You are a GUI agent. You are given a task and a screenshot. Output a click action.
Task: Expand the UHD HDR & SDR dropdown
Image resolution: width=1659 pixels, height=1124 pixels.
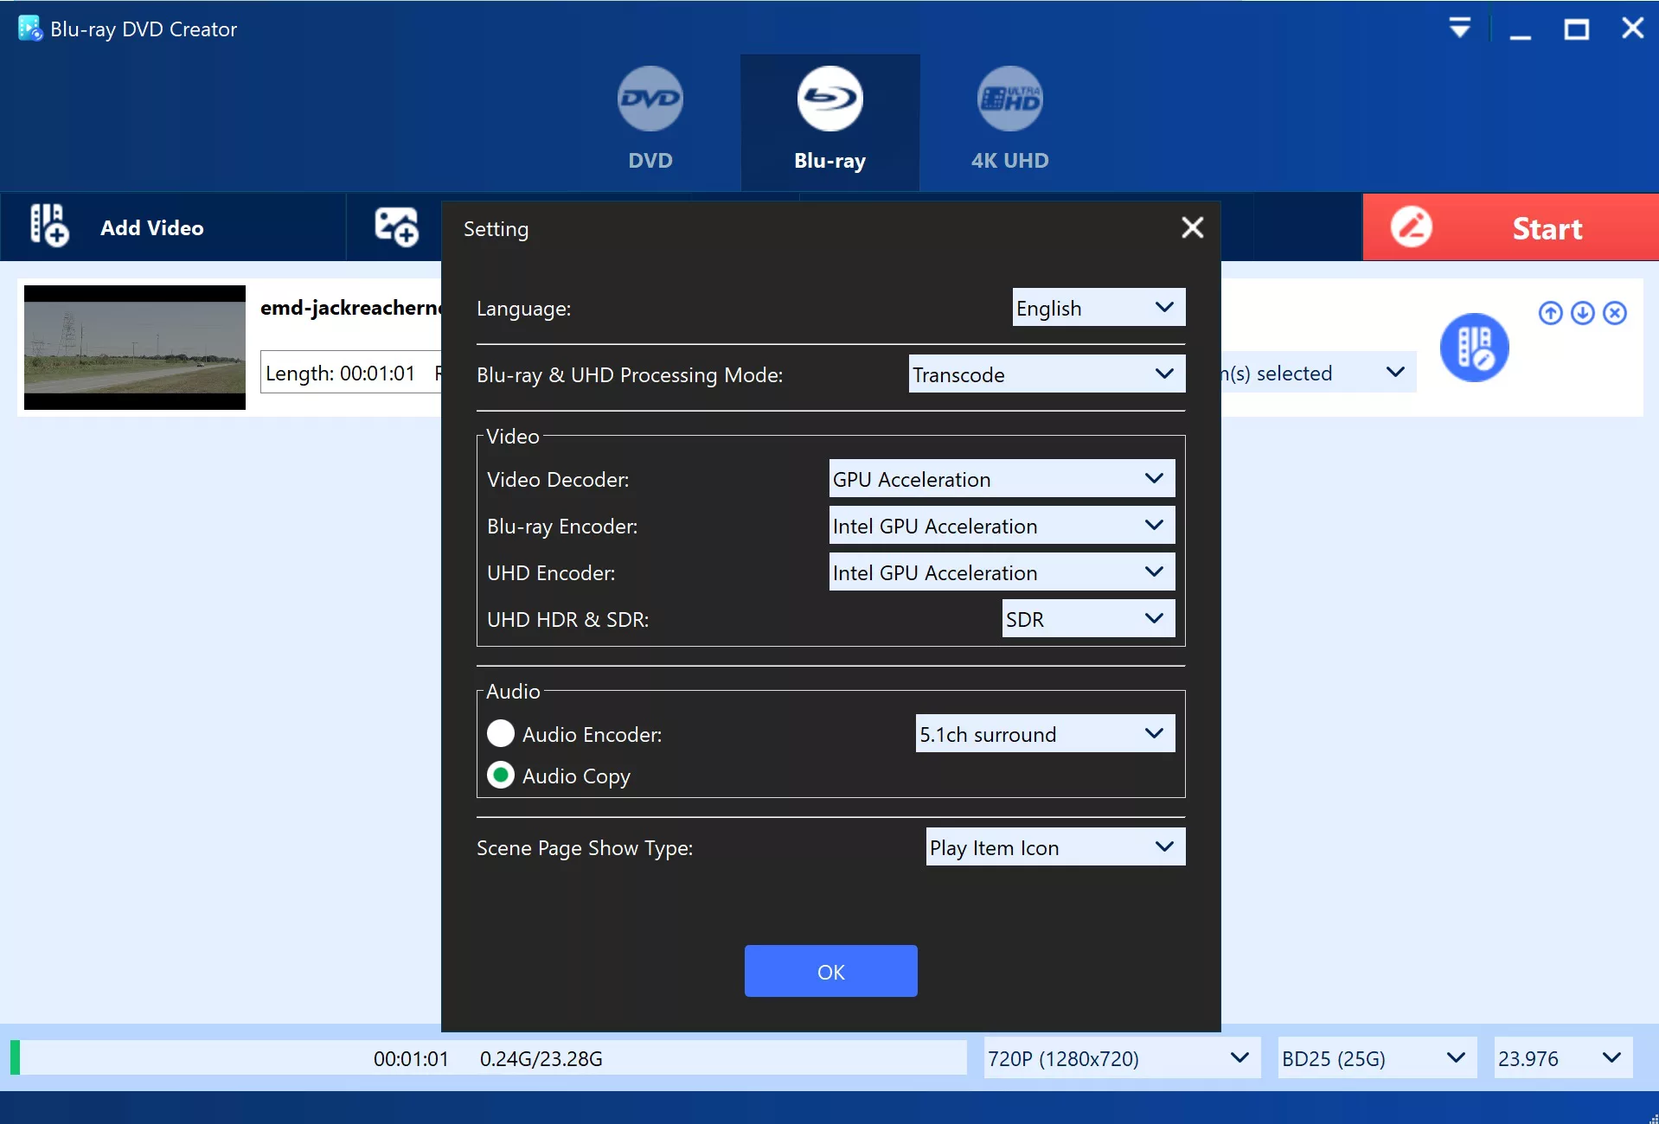[x=1087, y=619]
